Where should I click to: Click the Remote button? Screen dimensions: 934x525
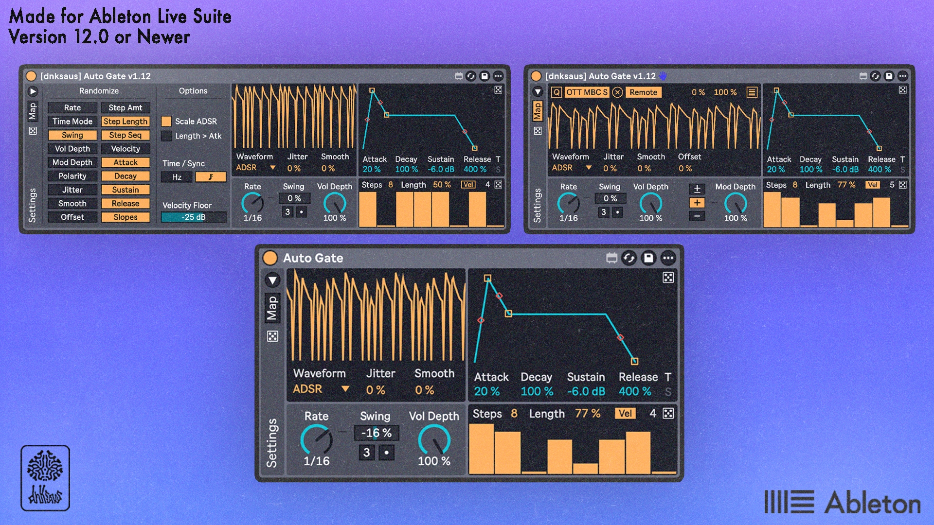[643, 92]
